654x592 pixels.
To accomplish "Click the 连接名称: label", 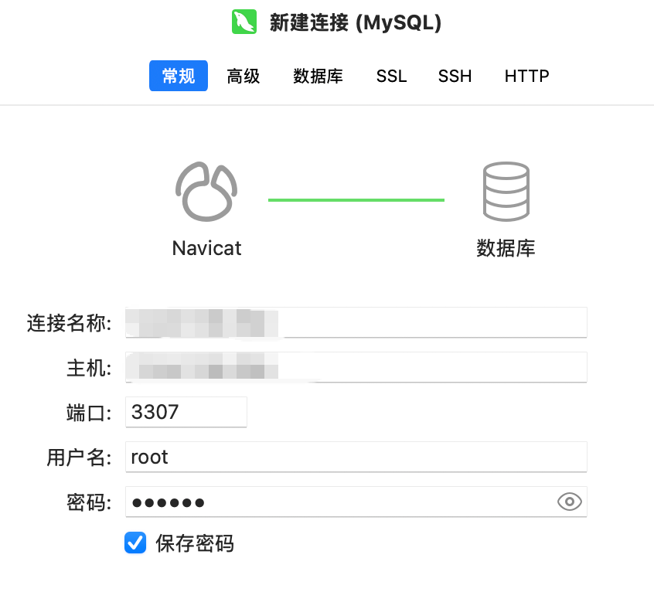I will tap(70, 323).
